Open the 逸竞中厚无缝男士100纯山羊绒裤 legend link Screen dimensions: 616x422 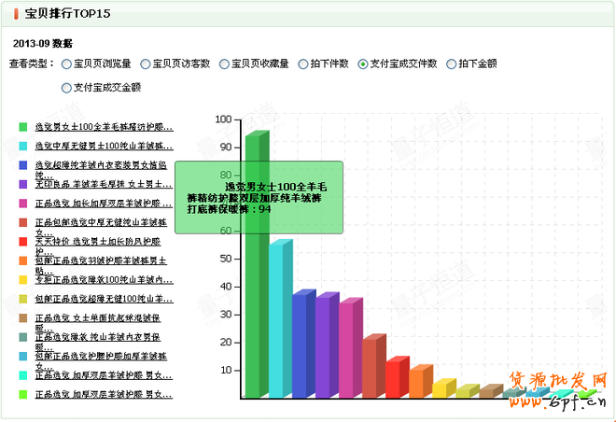point(103,147)
